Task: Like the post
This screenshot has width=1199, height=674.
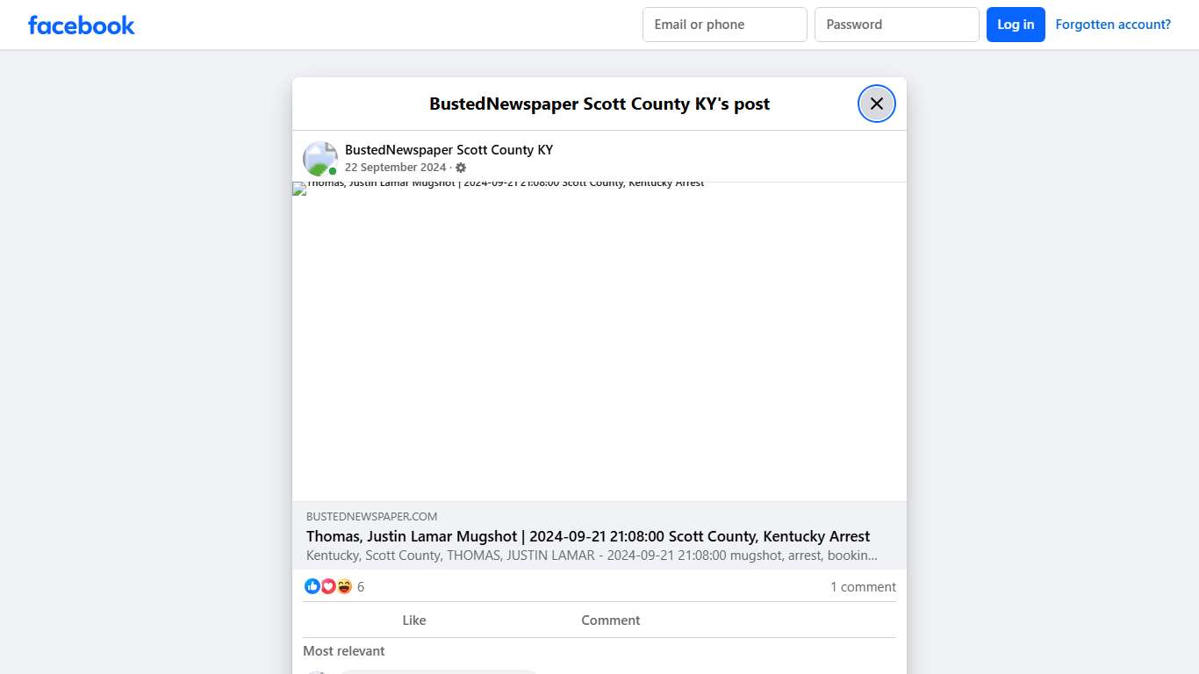Action: (413, 620)
